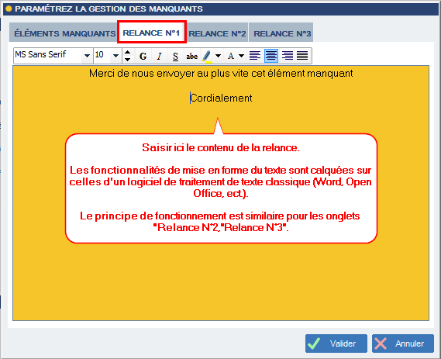
Task: Open the Relance N°3 tab
Action: pyautogui.click(x=282, y=33)
